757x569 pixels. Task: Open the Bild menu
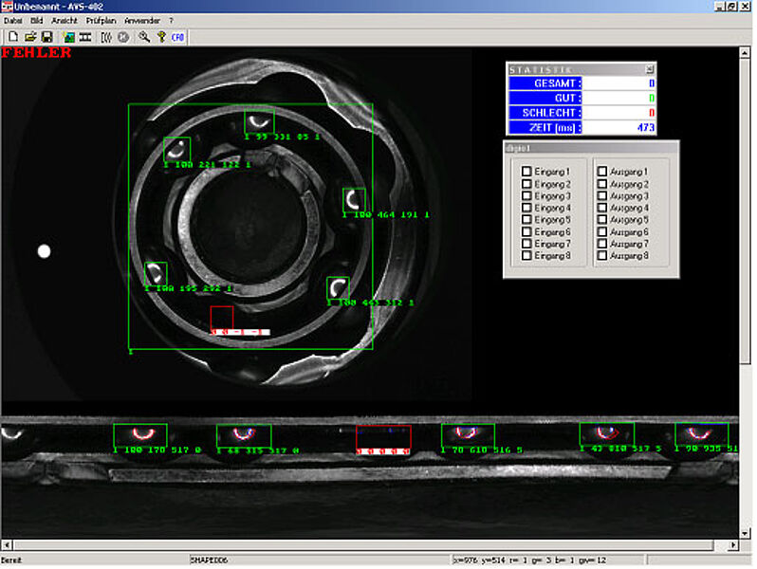pos(37,20)
